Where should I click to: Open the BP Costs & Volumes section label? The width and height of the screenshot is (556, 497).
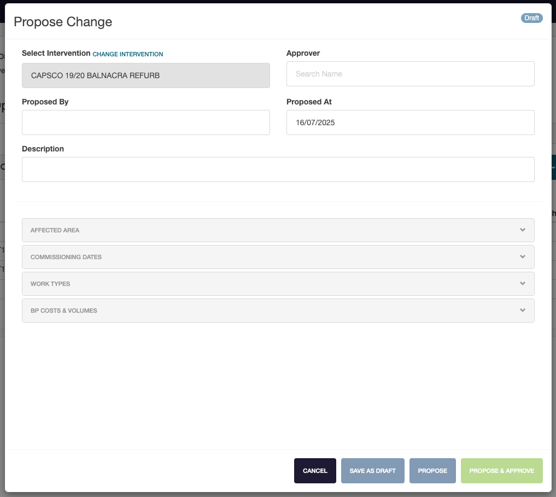(64, 311)
